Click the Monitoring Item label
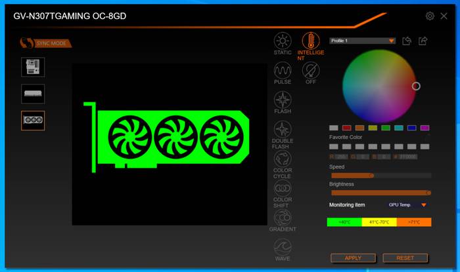The height and width of the screenshot is (272, 460). pos(347,204)
